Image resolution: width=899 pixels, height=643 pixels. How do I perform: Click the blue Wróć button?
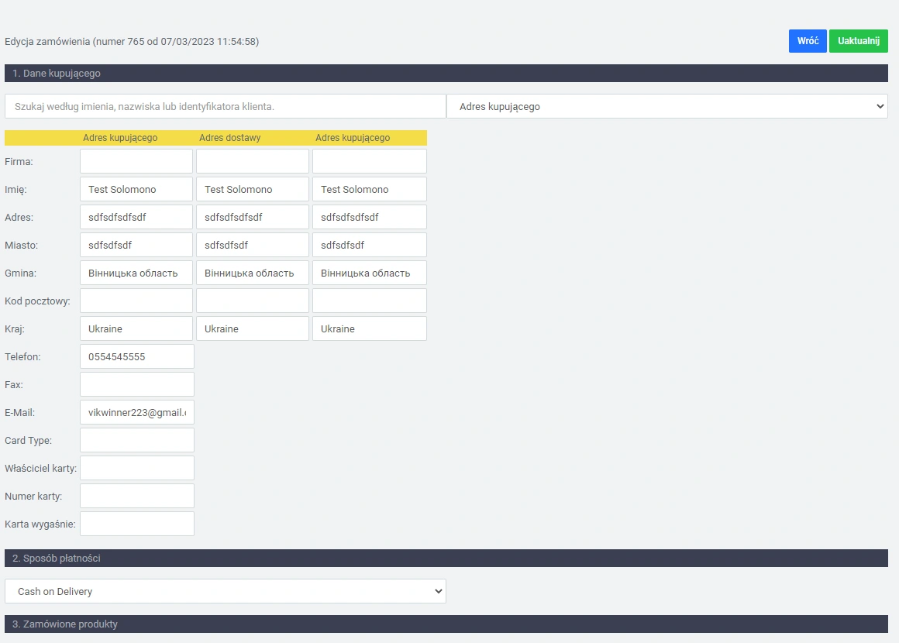coord(807,41)
